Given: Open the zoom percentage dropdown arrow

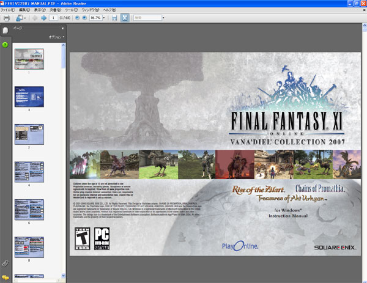Looking at the screenshot, I should point(104,18).
